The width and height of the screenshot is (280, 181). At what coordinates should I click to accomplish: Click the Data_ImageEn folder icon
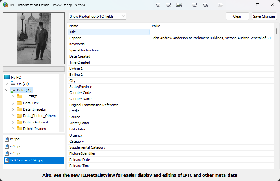tap(19, 109)
